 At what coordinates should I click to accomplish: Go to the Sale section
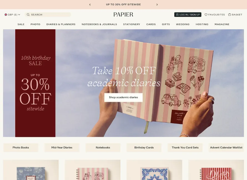[x=21, y=24]
